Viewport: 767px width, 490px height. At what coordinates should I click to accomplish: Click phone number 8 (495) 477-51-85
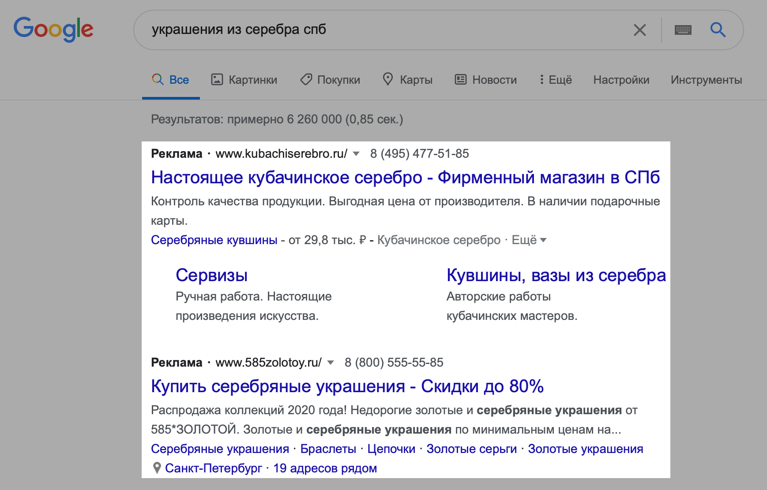[x=420, y=154]
